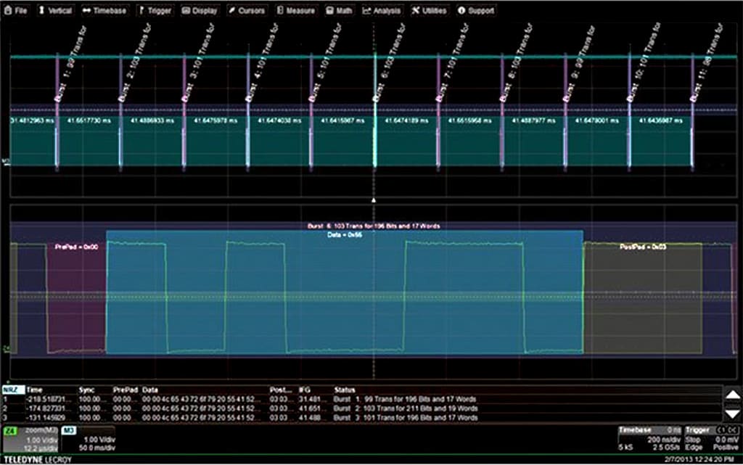Select decode table row 1 (99 Trans)
This screenshot has height=465, width=743.
(363, 399)
